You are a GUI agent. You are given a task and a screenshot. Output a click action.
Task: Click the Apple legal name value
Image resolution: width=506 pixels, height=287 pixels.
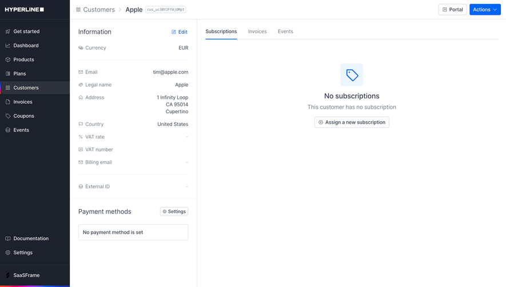click(182, 85)
